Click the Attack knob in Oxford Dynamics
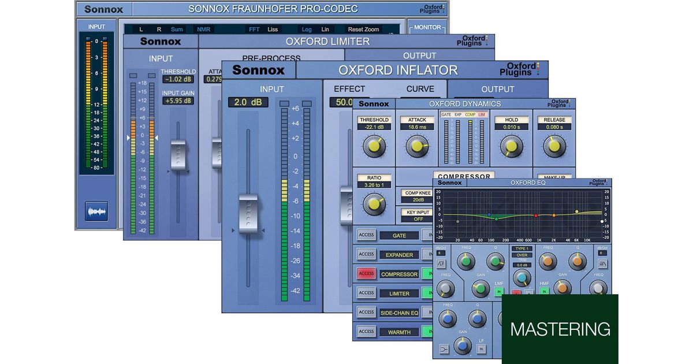This screenshot has width=693, height=364. pyautogui.click(x=417, y=146)
